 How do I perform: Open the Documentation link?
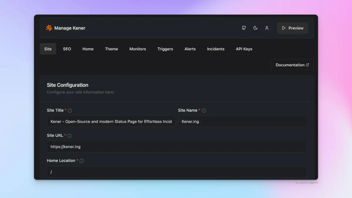click(x=292, y=65)
